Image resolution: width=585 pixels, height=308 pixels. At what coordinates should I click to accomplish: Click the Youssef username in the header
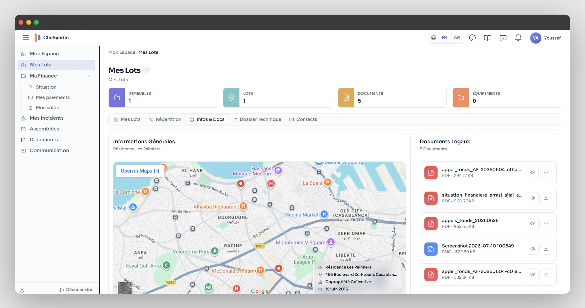coord(552,38)
